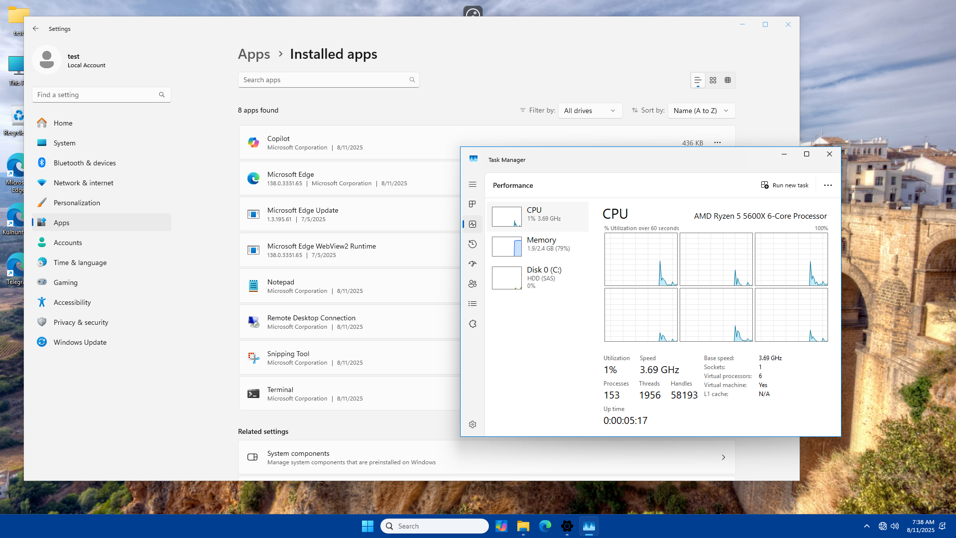This screenshot has height=538, width=956.
Task: Expand System components settings row
Action: pos(487,457)
